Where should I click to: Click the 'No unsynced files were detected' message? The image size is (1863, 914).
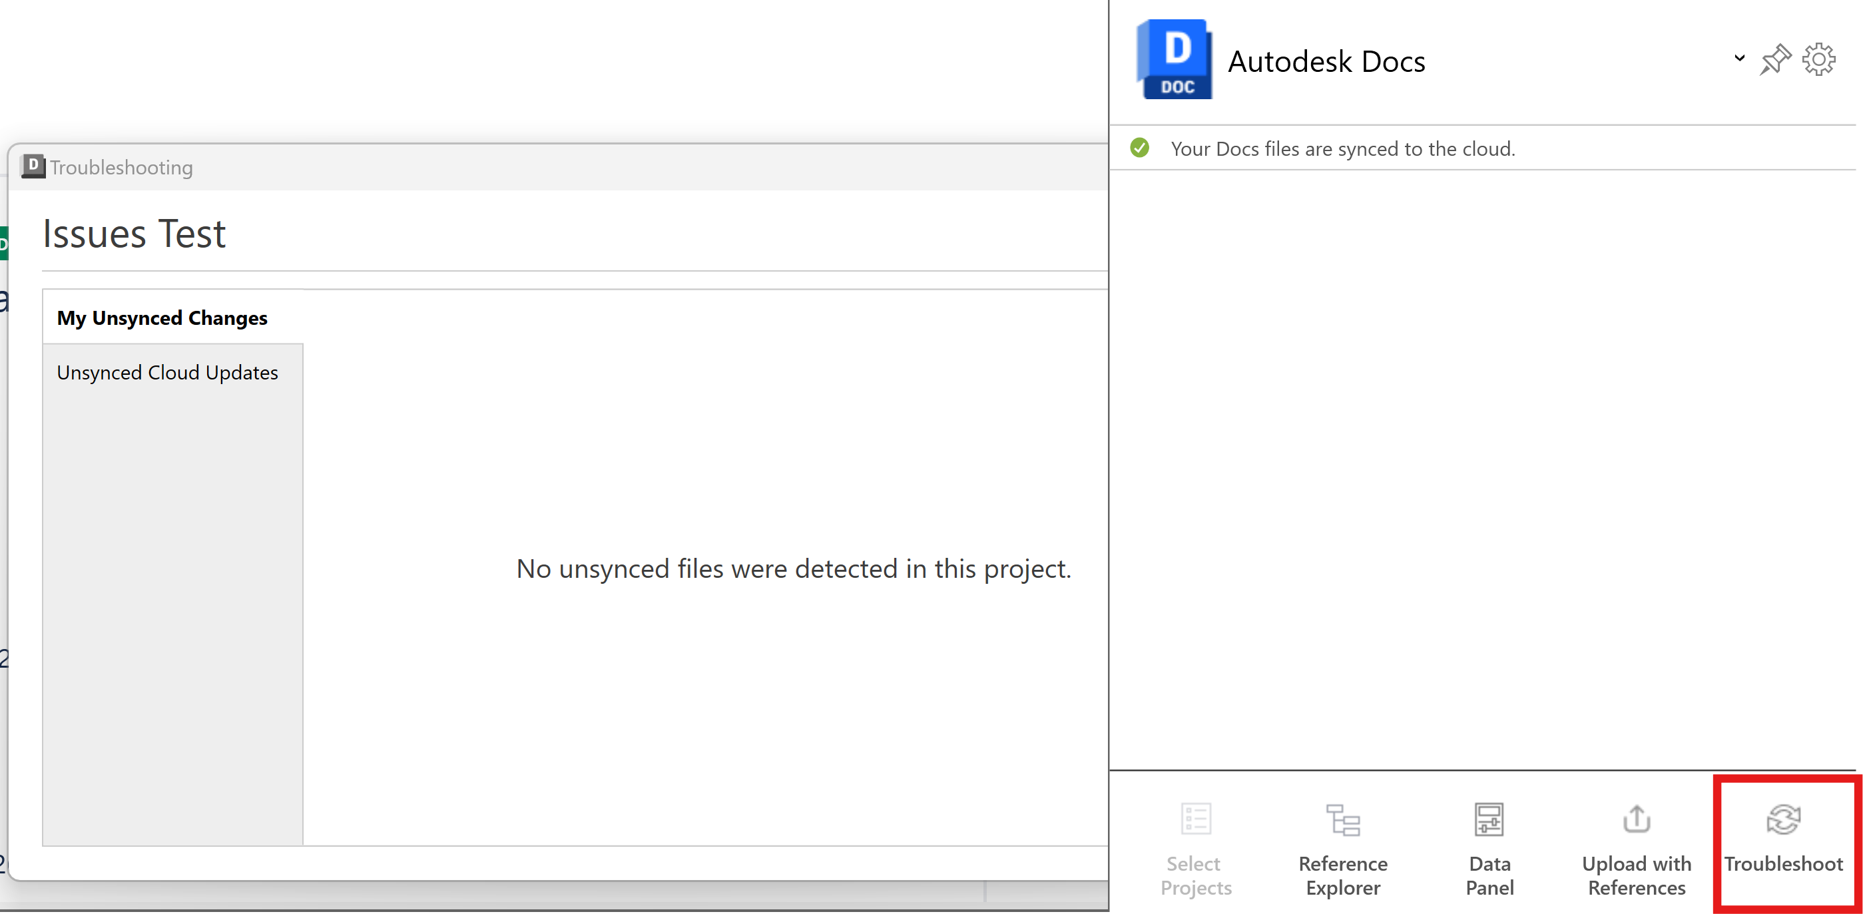tap(794, 569)
